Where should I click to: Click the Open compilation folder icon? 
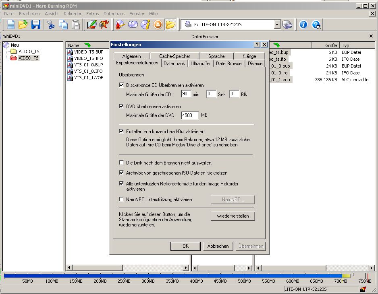23,25
